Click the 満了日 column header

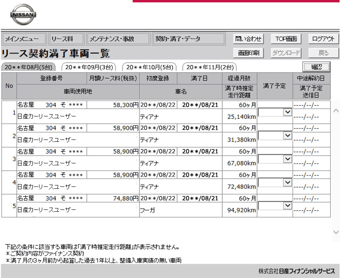click(x=200, y=78)
